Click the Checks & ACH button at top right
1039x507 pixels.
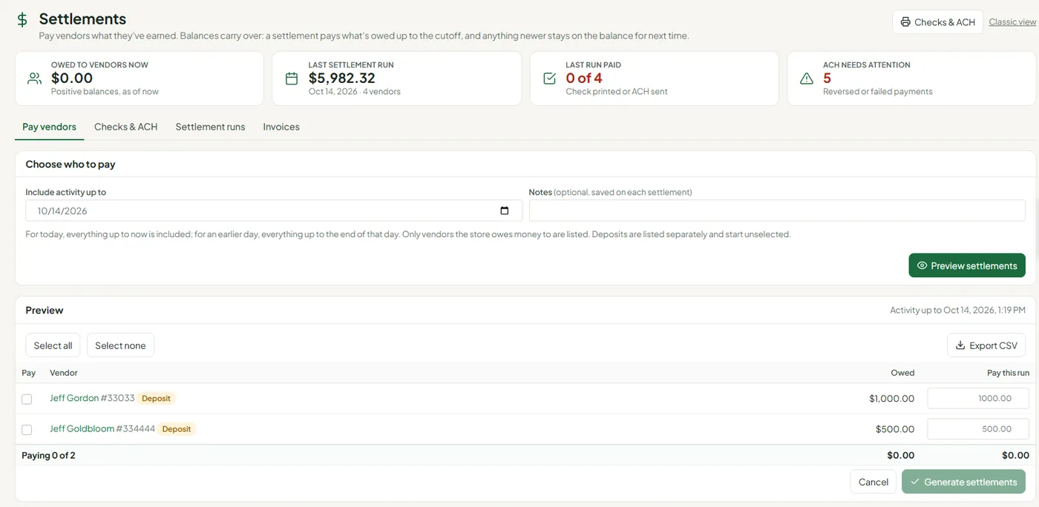937,22
